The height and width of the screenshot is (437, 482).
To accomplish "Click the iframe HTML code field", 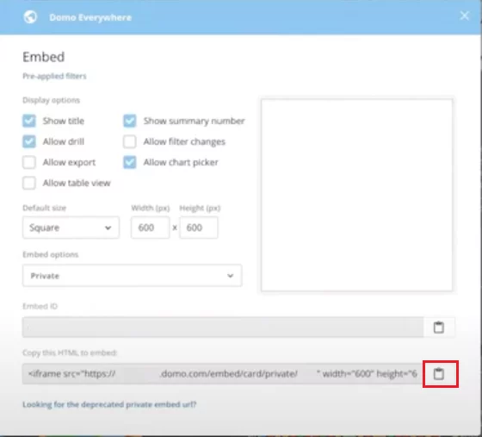I will click(223, 373).
